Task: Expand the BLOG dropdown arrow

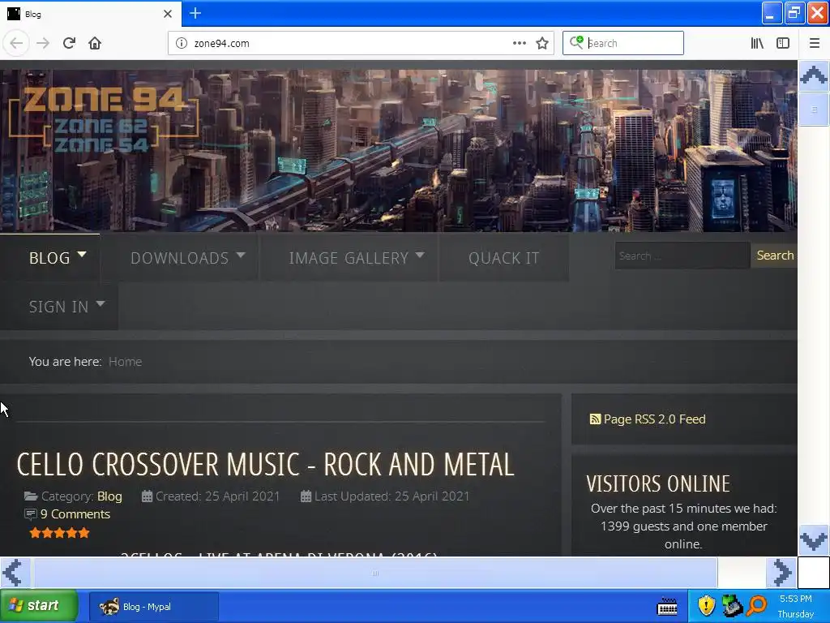Action: point(82,254)
